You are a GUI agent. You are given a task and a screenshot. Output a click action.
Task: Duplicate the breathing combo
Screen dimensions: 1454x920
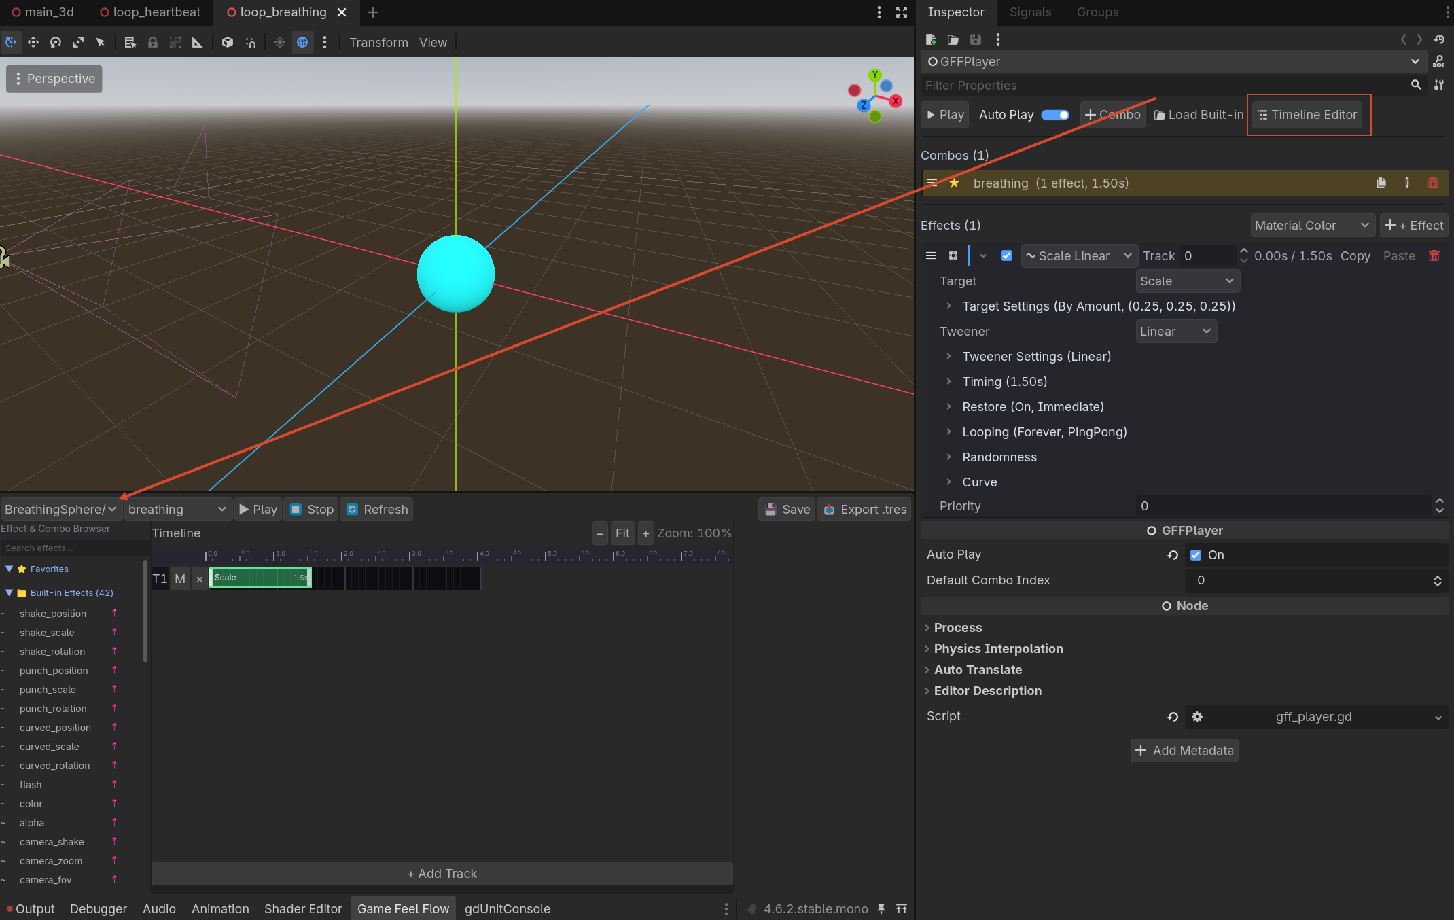pyautogui.click(x=1381, y=183)
